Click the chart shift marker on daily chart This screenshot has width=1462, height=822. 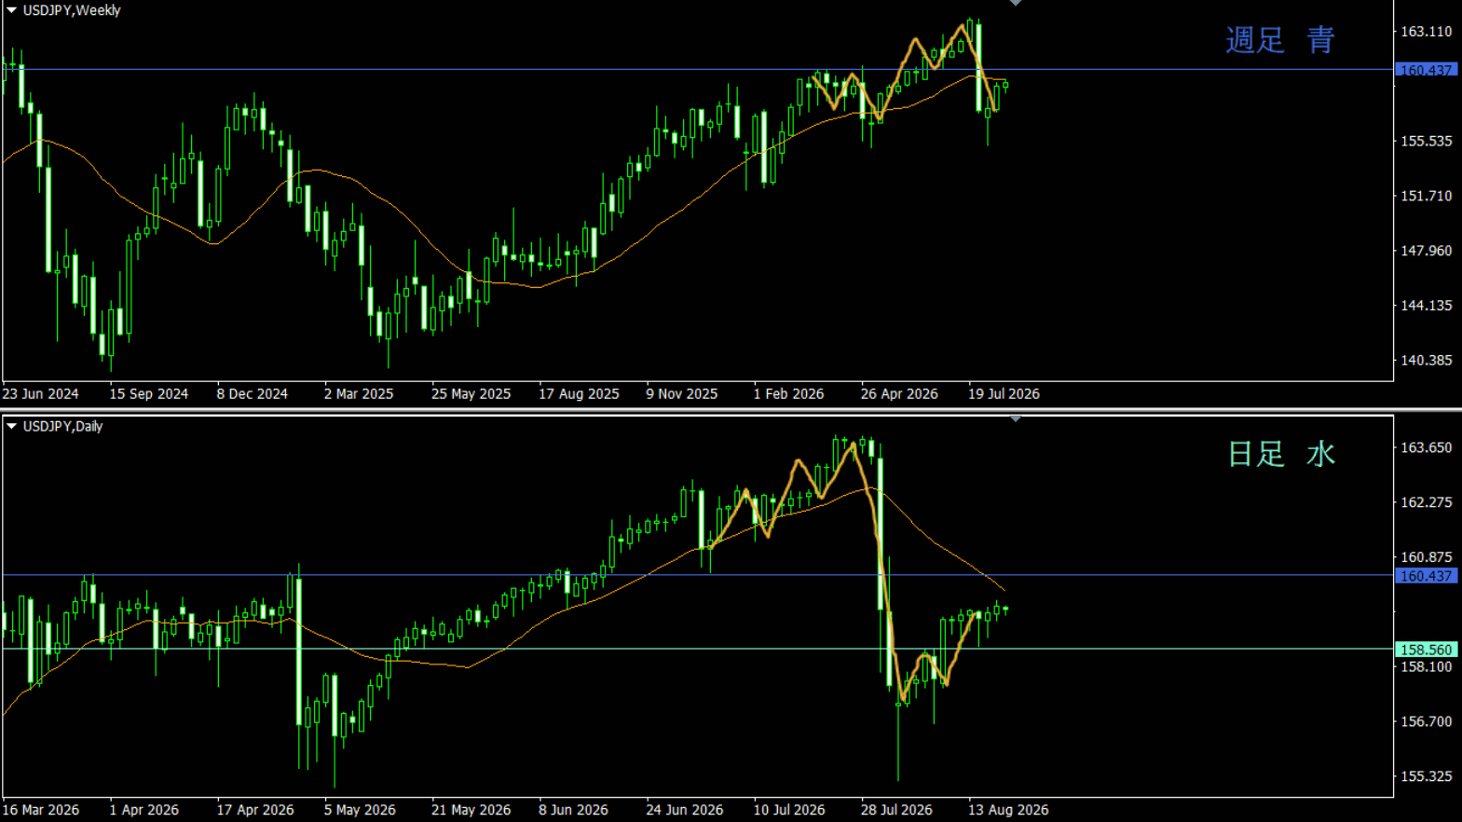tap(1016, 418)
